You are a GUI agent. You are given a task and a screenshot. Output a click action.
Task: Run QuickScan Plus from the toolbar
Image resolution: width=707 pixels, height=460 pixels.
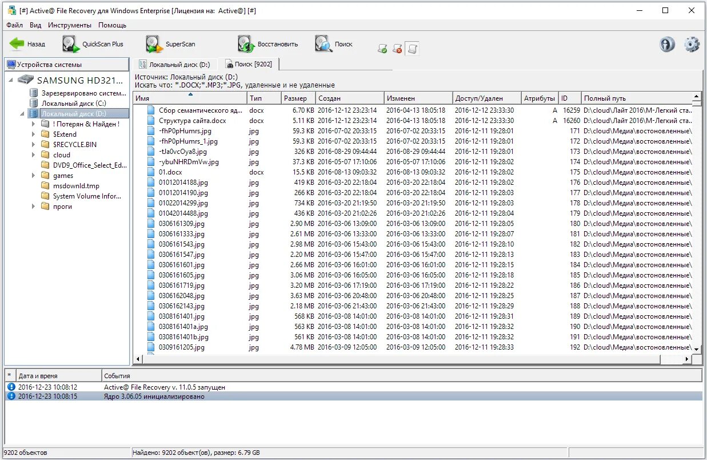point(71,44)
